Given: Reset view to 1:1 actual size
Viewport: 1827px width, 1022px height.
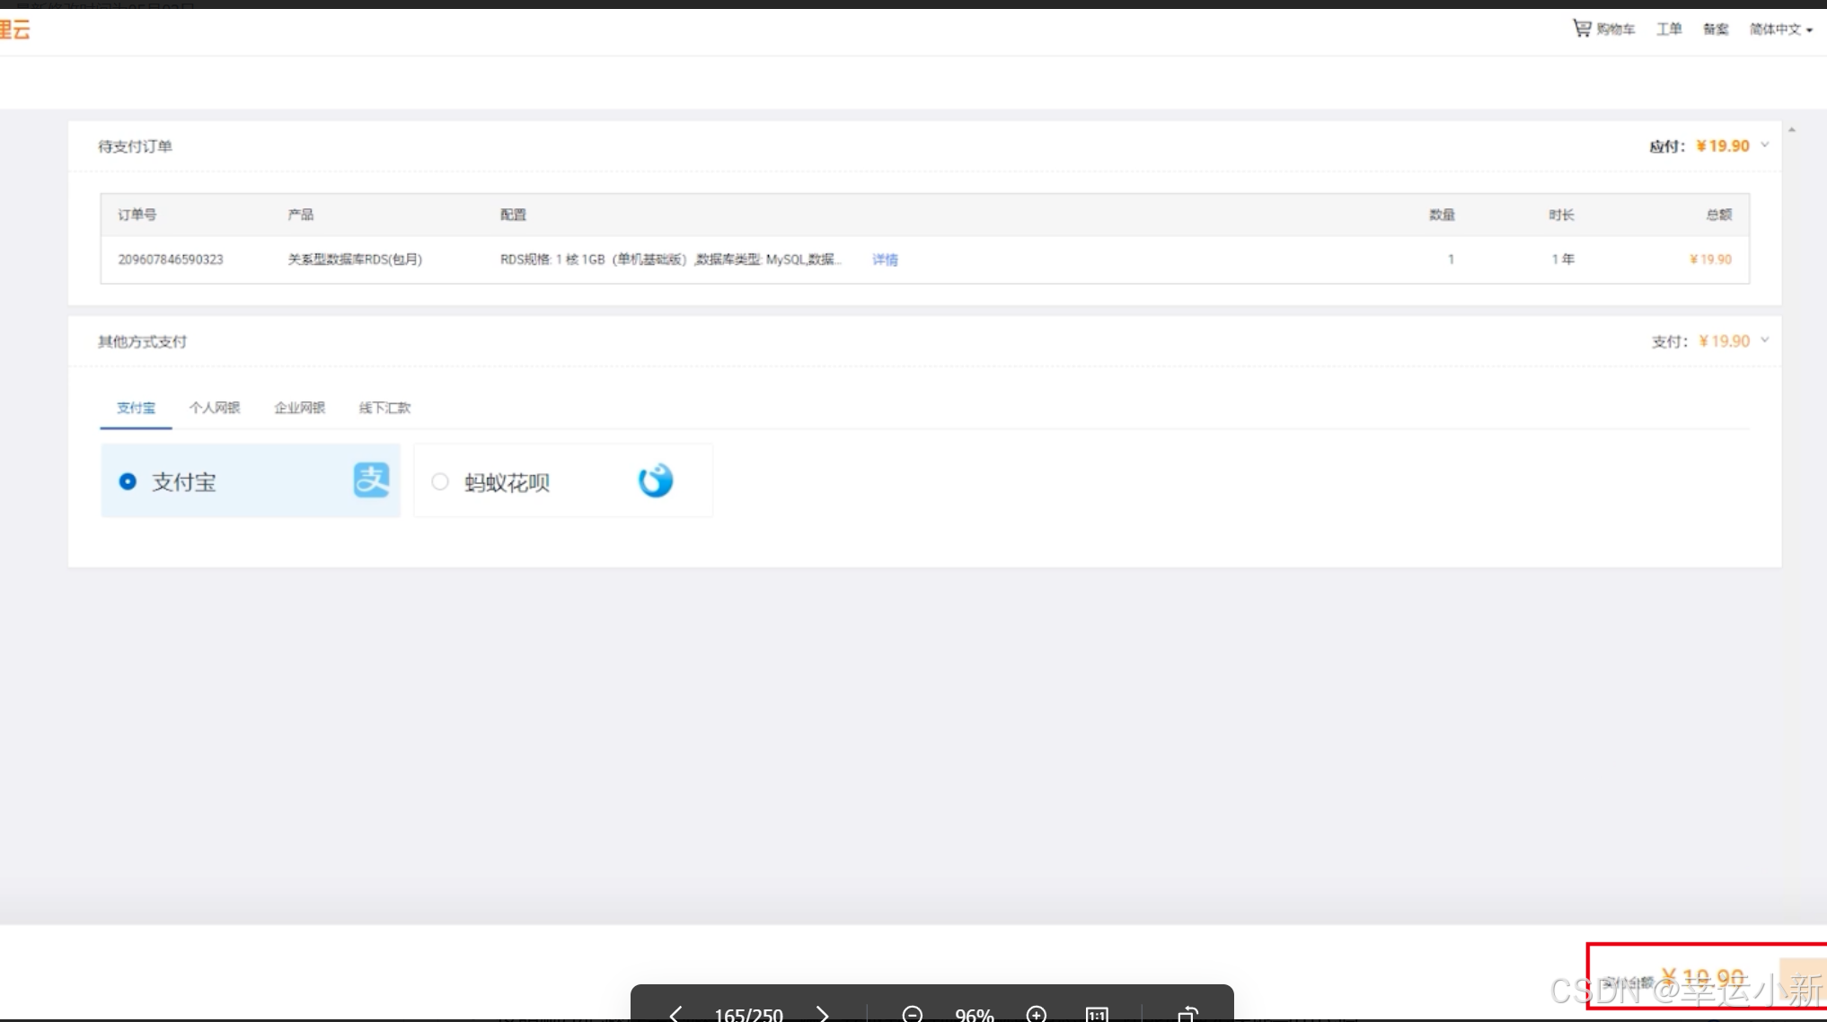Looking at the screenshot, I should 1097,1014.
